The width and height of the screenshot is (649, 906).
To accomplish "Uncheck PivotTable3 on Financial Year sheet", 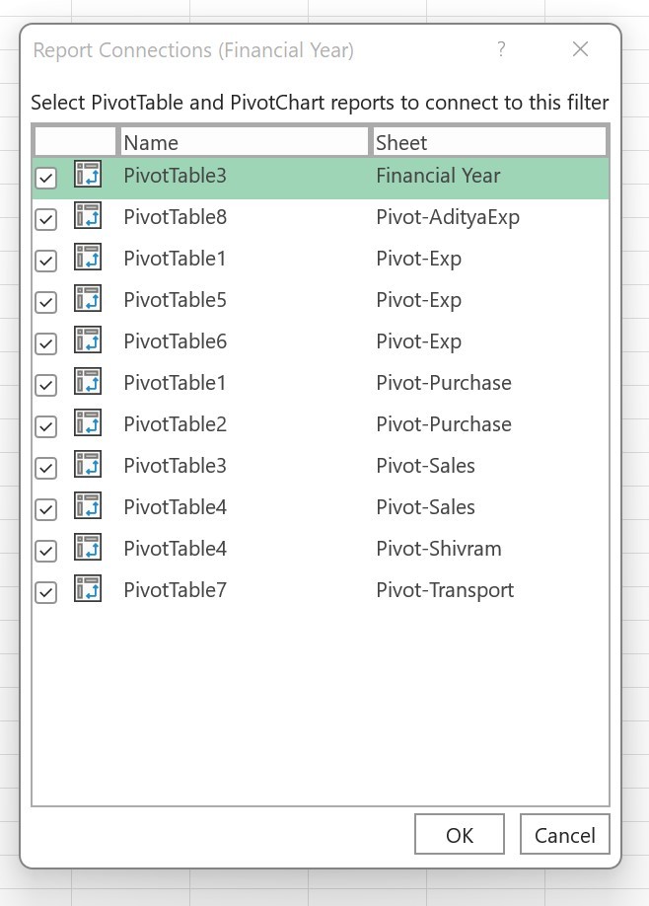I will pos(45,178).
